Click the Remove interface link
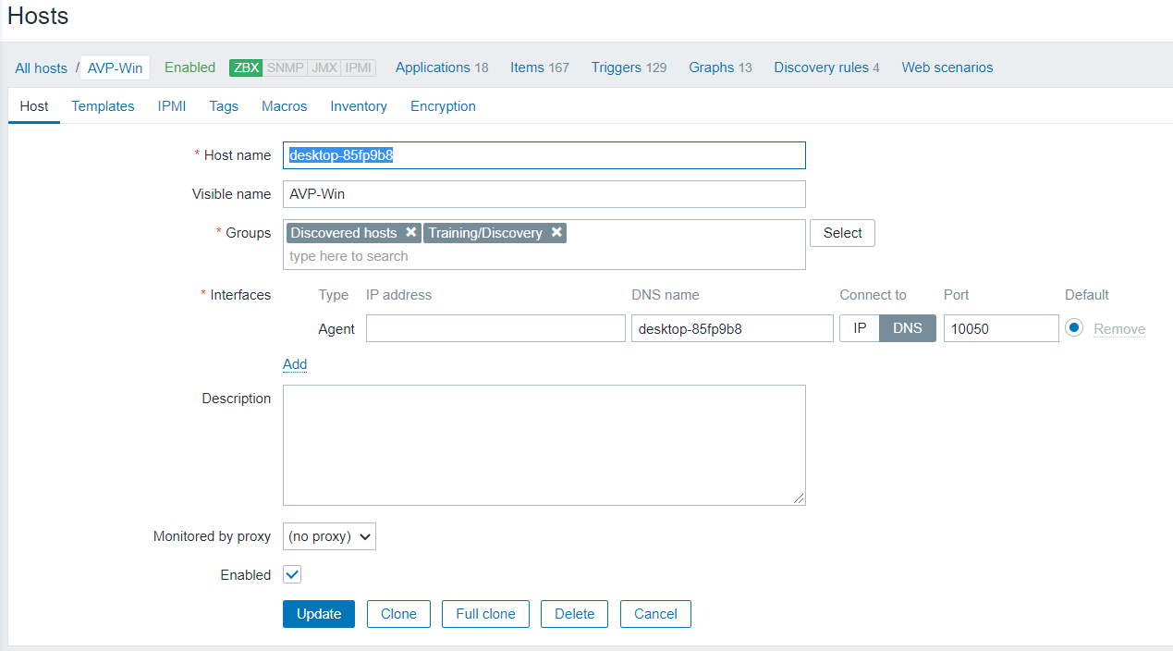 click(1119, 329)
